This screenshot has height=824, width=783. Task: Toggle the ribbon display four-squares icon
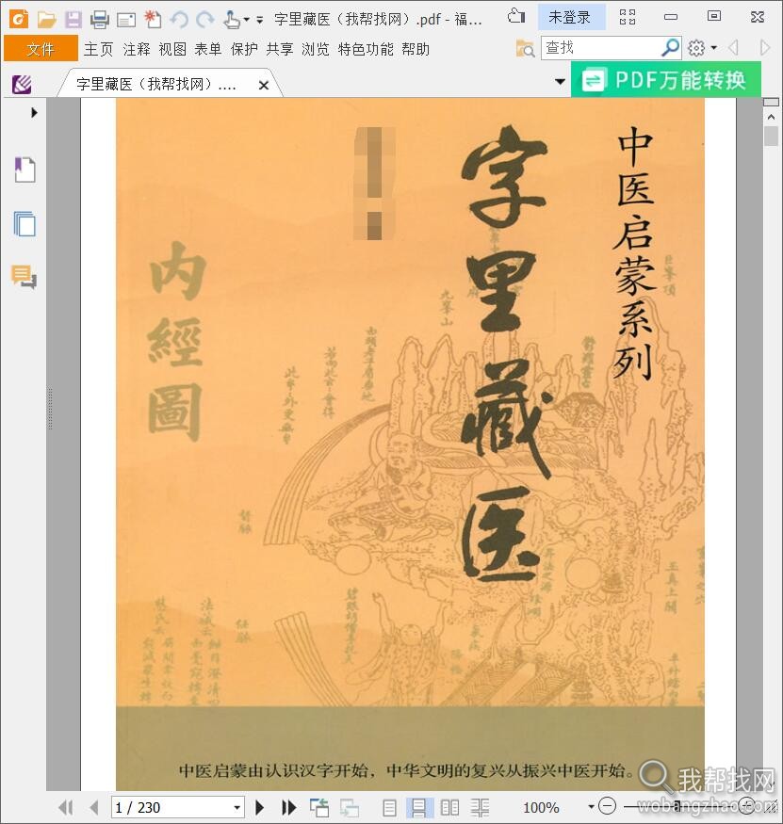pos(628,17)
